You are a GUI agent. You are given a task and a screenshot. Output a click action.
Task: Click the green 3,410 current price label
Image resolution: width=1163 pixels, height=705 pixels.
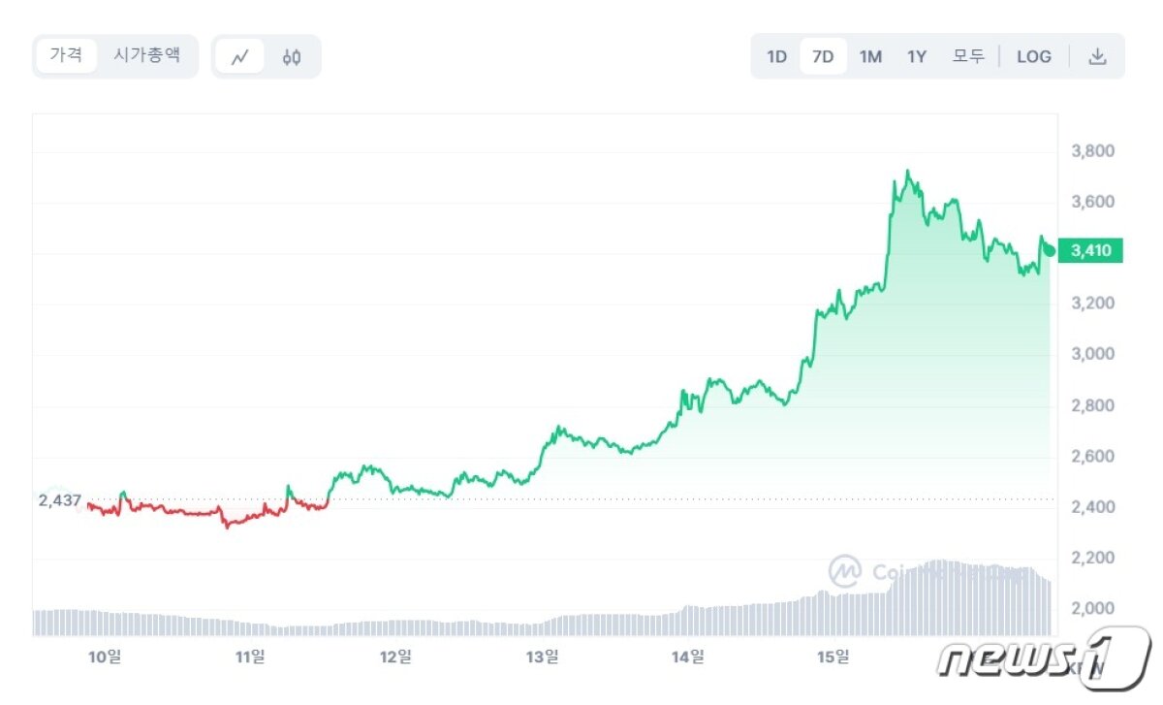[1090, 251]
